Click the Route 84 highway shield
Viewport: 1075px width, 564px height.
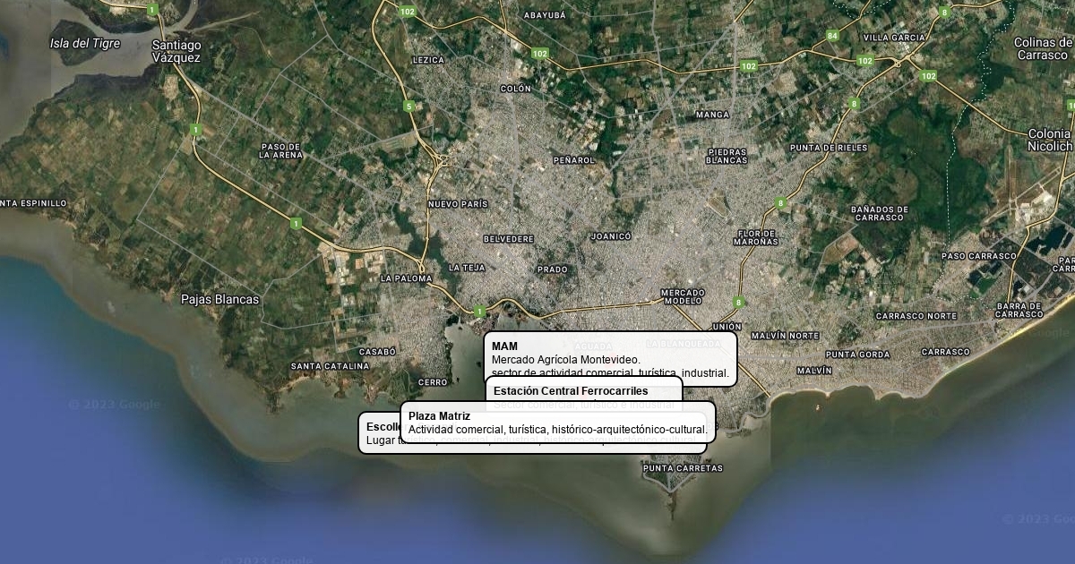(x=832, y=36)
